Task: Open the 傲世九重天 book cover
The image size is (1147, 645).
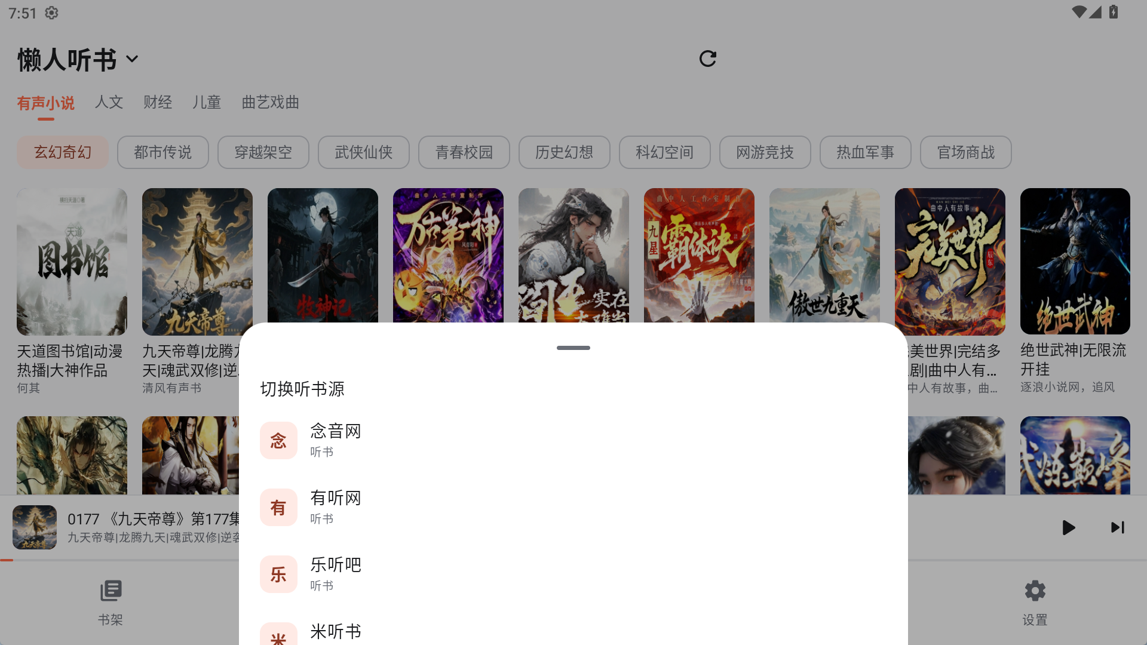Action: click(x=824, y=256)
